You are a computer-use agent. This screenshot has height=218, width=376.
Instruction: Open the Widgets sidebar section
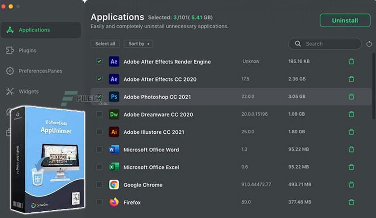click(x=28, y=91)
